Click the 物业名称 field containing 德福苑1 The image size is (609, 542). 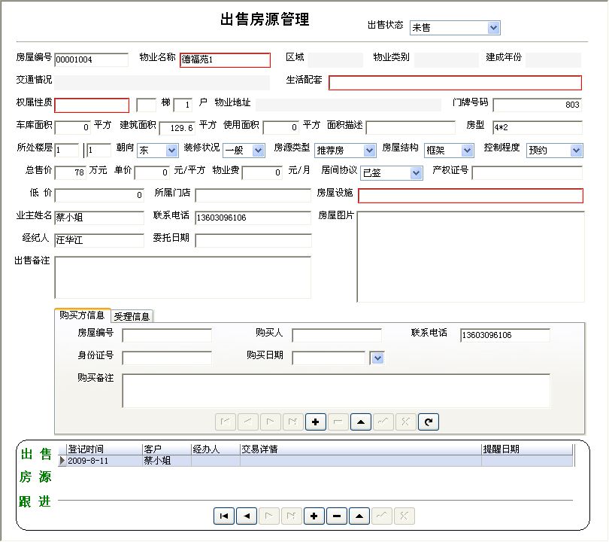click(x=226, y=60)
